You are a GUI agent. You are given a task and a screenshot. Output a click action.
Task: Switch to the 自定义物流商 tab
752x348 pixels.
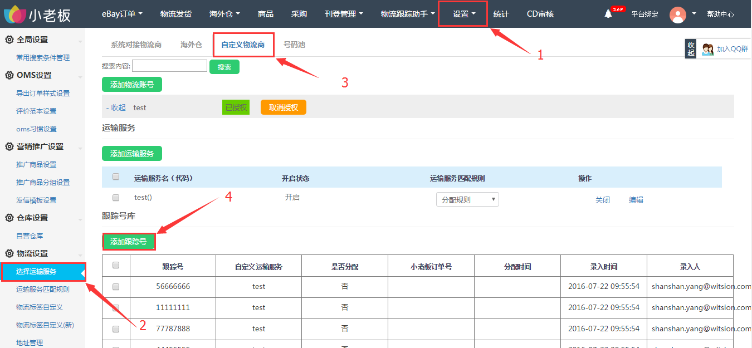pyautogui.click(x=243, y=45)
